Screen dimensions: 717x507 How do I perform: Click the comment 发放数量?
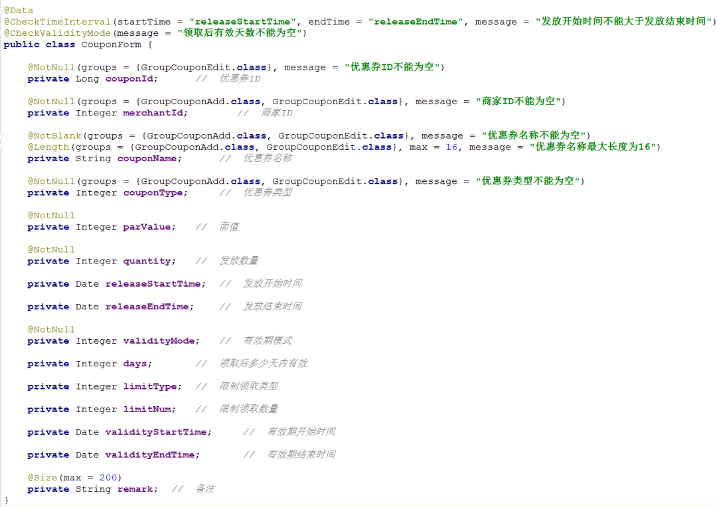coord(239,261)
